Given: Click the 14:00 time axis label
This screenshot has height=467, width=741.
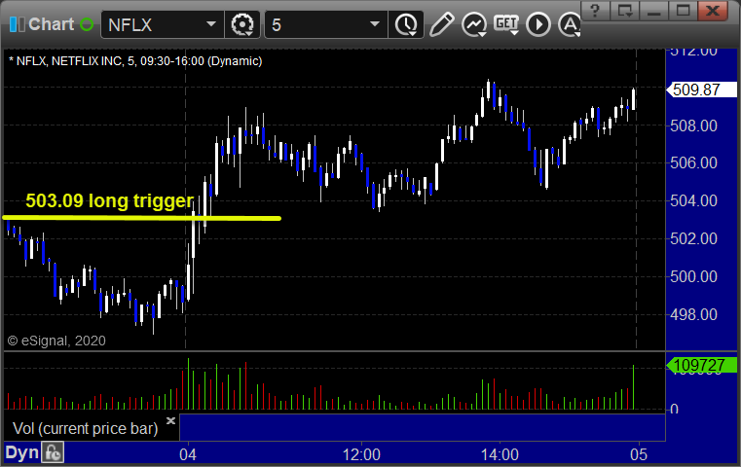Looking at the screenshot, I should [500, 454].
